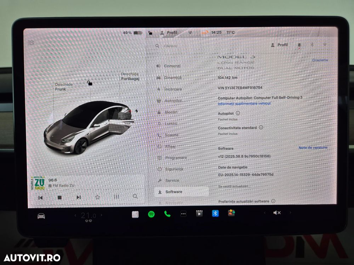Open the Lumini lights menu
The image size is (354, 265).
point(167,124)
